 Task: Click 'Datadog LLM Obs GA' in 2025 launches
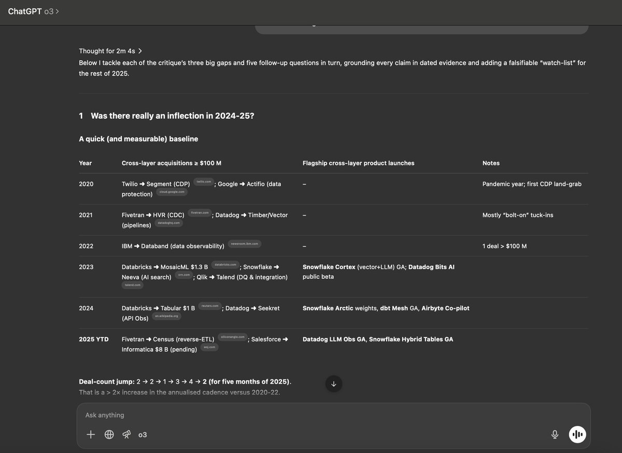[334, 339]
